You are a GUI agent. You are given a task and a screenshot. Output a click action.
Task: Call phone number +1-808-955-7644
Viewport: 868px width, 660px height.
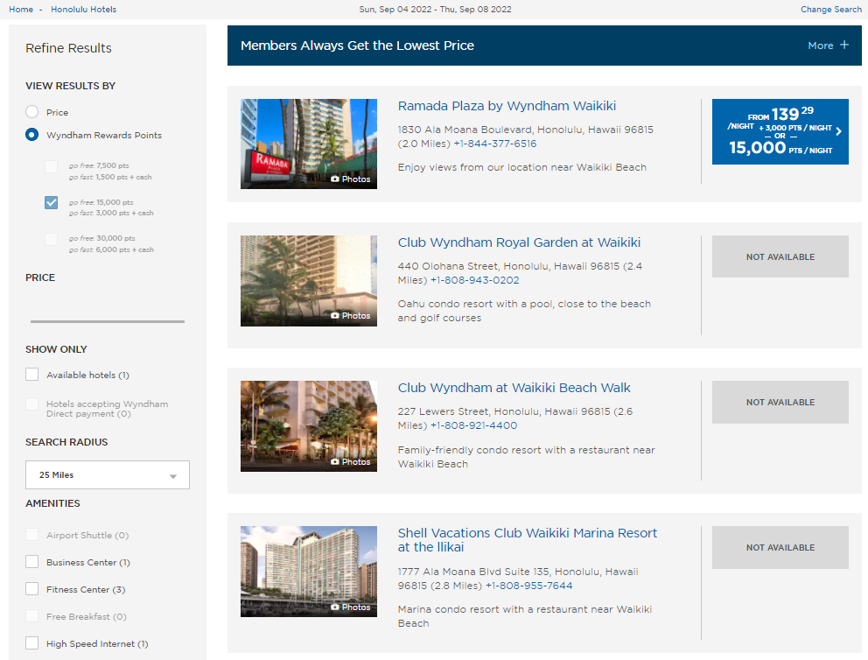[x=528, y=586]
